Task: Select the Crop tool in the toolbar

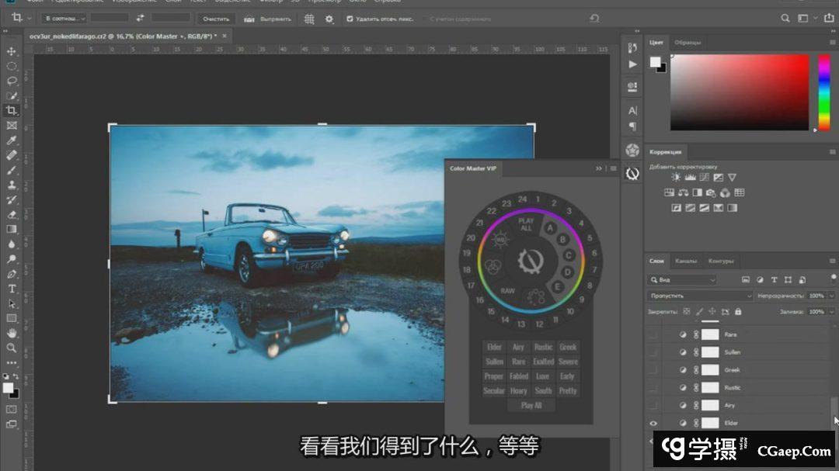Action: click(12, 110)
